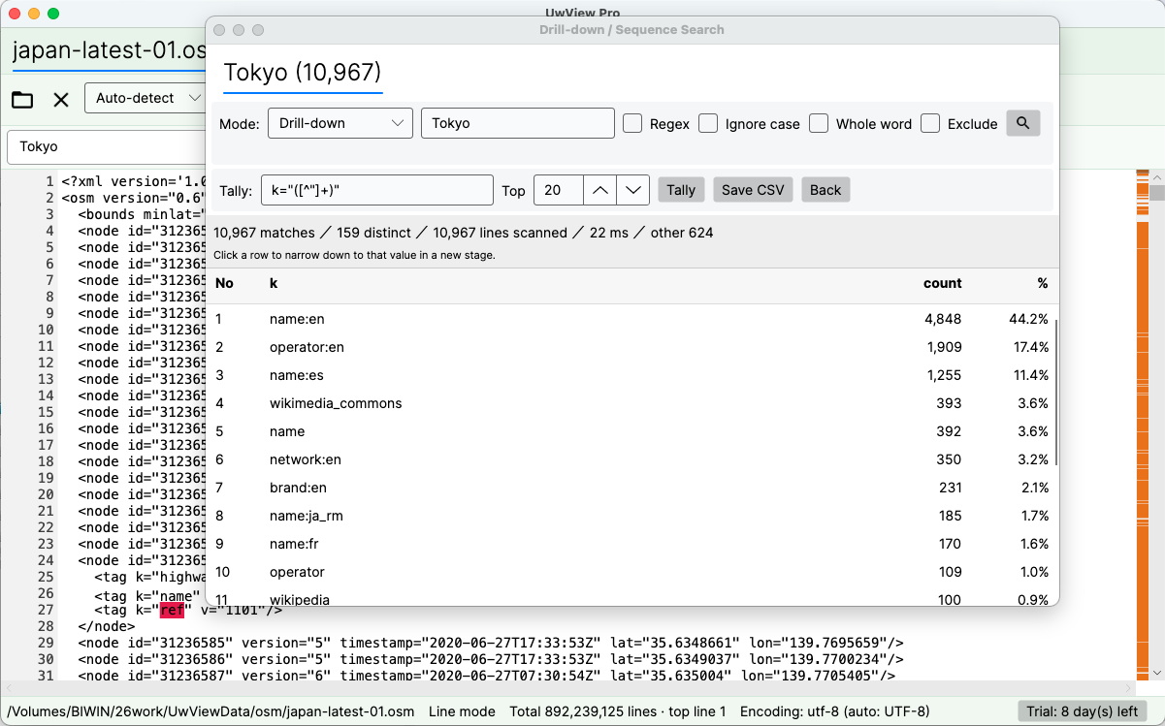Click the Trial: 8 day(s) left button
Viewport: 1165px width, 726px height.
(x=1082, y=711)
